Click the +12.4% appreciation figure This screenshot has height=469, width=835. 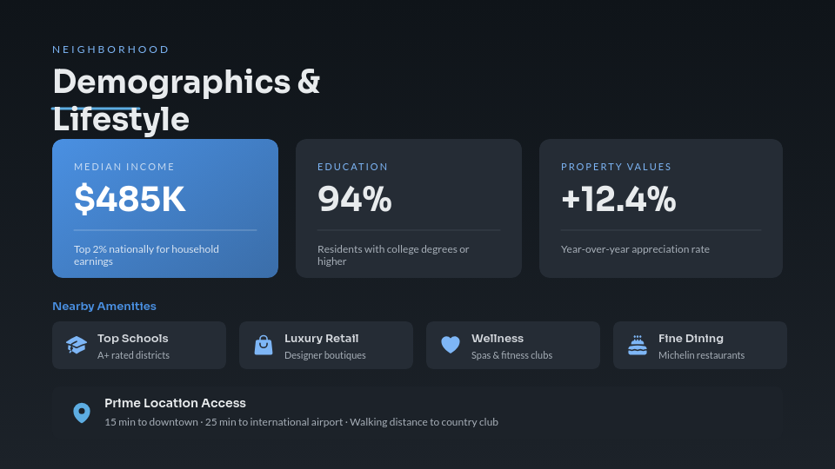click(618, 200)
